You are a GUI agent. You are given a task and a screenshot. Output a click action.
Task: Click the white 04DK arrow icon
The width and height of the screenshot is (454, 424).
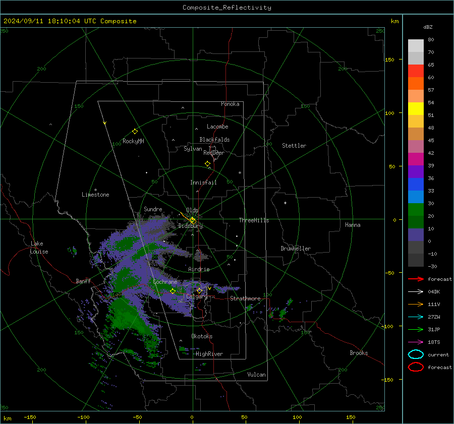point(416,291)
